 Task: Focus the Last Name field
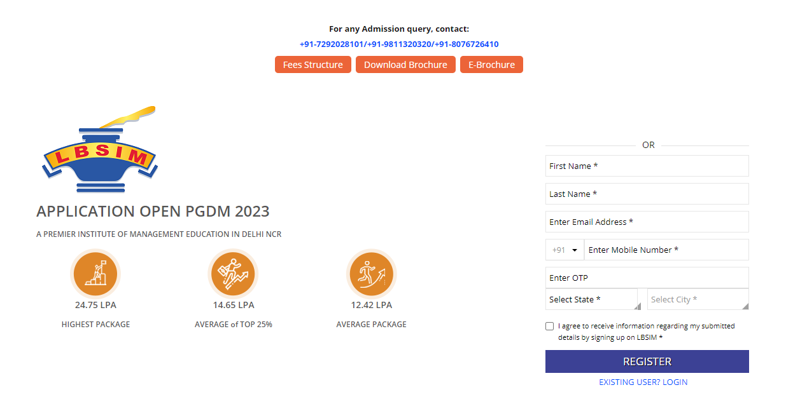point(647,194)
